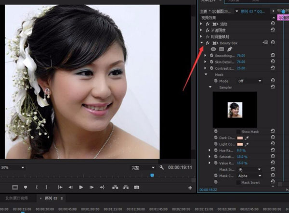Switch to the 序列 03 timeline tab

click(x=51, y=198)
